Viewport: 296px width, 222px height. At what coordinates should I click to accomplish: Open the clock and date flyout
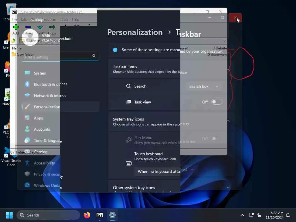point(275,215)
